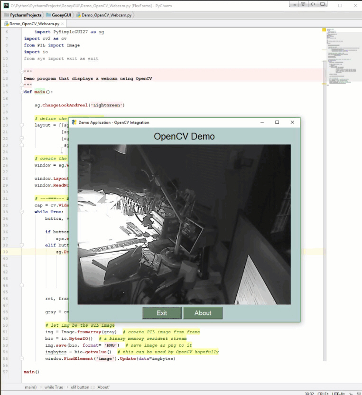
Task: Select the Demo_OpenCV_Webcam.py editor tab
Action: 34,24
